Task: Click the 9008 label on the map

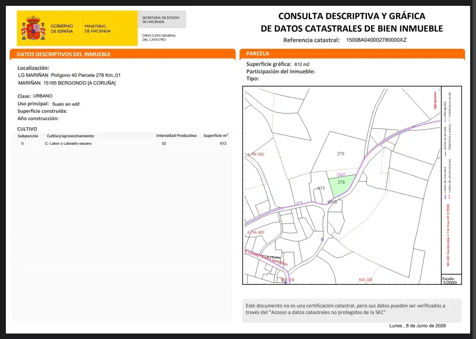Action: pos(332,202)
